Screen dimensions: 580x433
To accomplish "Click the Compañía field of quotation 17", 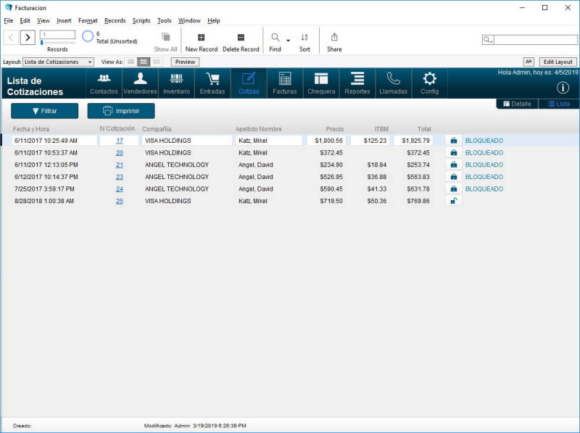I will pyautogui.click(x=187, y=141).
